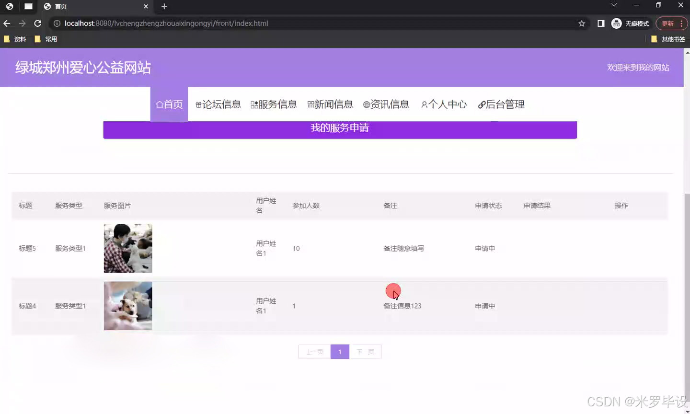Image resolution: width=690 pixels, height=414 pixels.
Task: Open Chrome's three-dot menu
Action: point(681,23)
